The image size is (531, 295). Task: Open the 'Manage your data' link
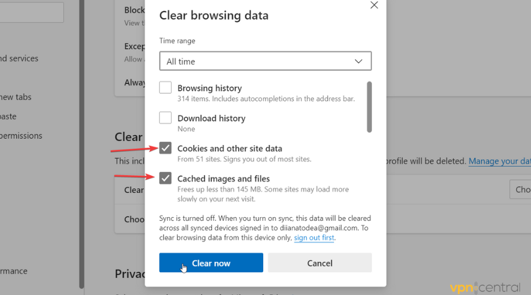tap(499, 161)
